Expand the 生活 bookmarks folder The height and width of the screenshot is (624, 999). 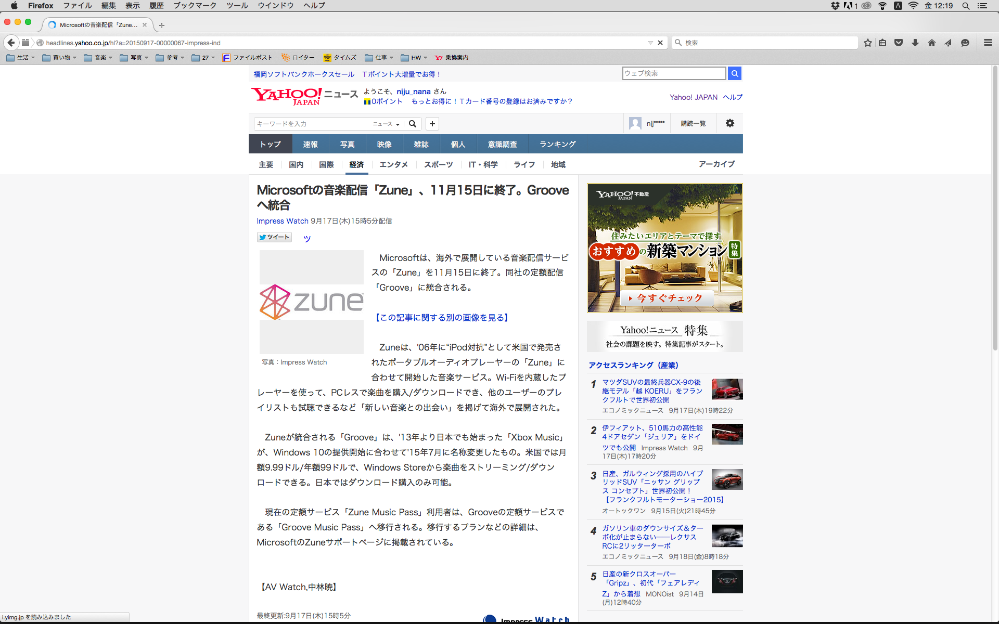21,58
